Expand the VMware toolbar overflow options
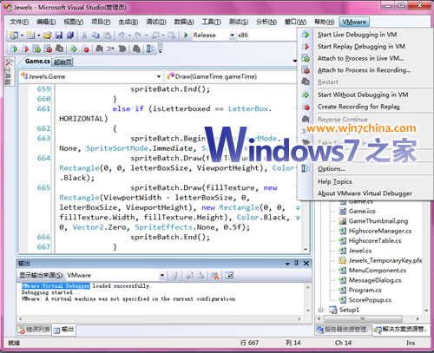The image size is (434, 353). (x=160, y=49)
